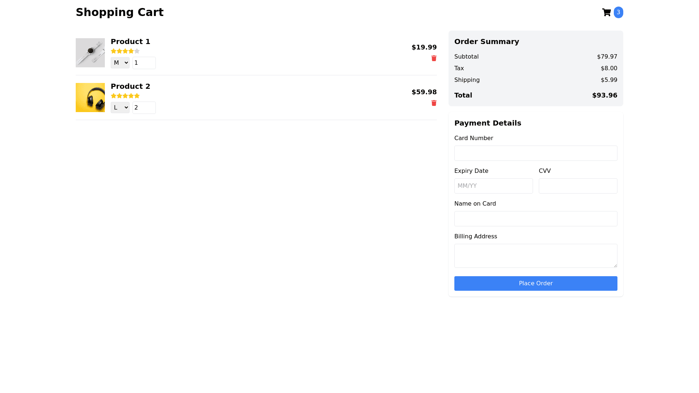Click Product 2 headphones thumbnail

[90, 98]
